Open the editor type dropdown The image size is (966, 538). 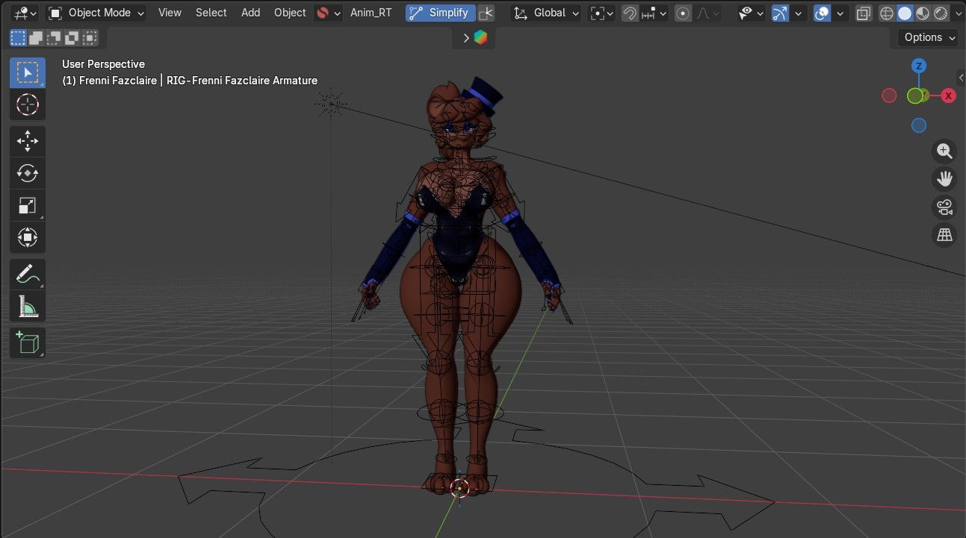[25, 13]
